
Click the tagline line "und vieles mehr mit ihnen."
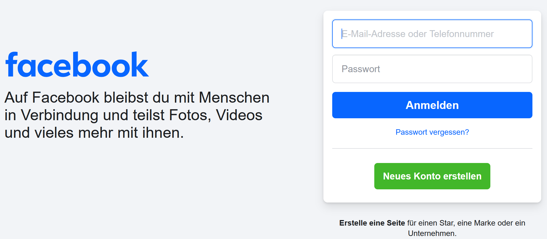click(94, 133)
